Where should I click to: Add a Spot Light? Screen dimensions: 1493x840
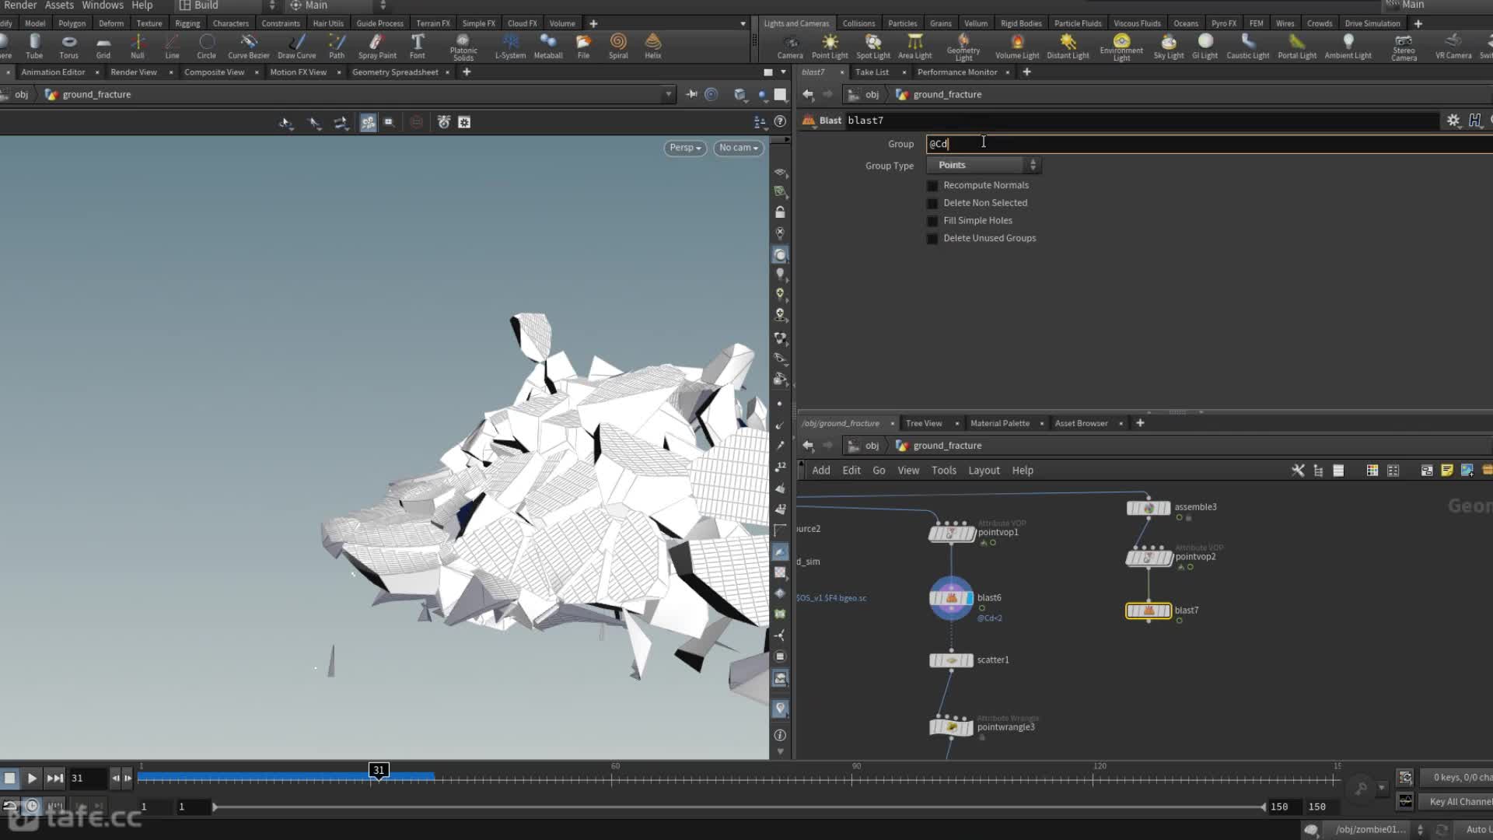pyautogui.click(x=873, y=46)
